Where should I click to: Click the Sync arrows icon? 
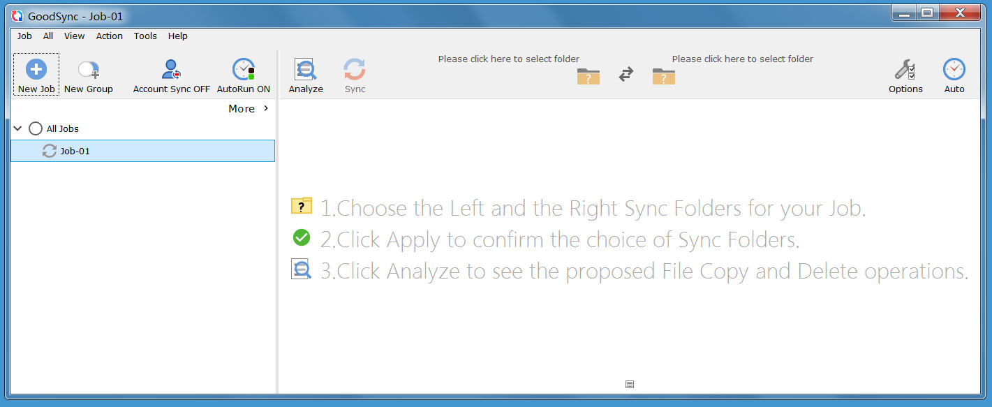coord(355,70)
